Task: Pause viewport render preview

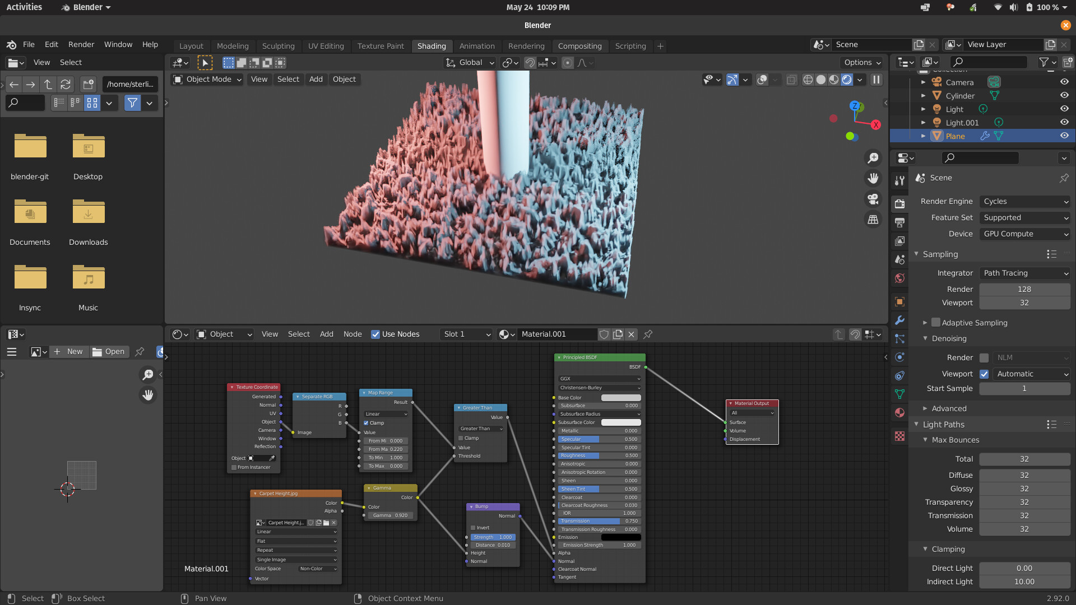Action: pyautogui.click(x=876, y=80)
